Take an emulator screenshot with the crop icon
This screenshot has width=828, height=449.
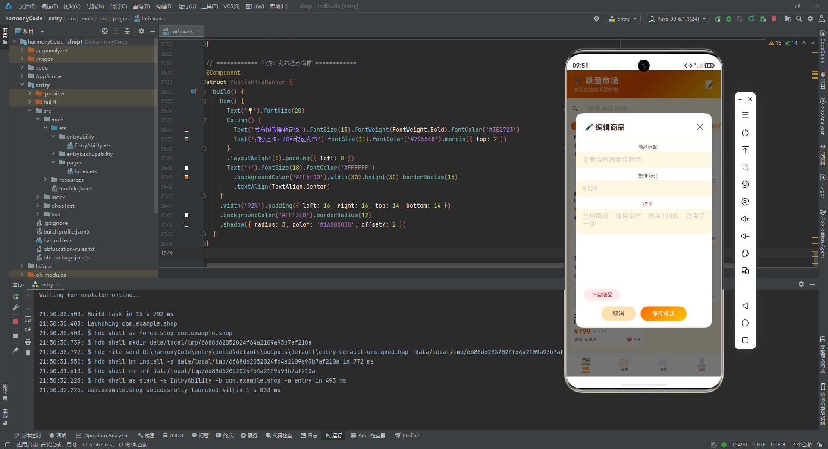pos(745,167)
